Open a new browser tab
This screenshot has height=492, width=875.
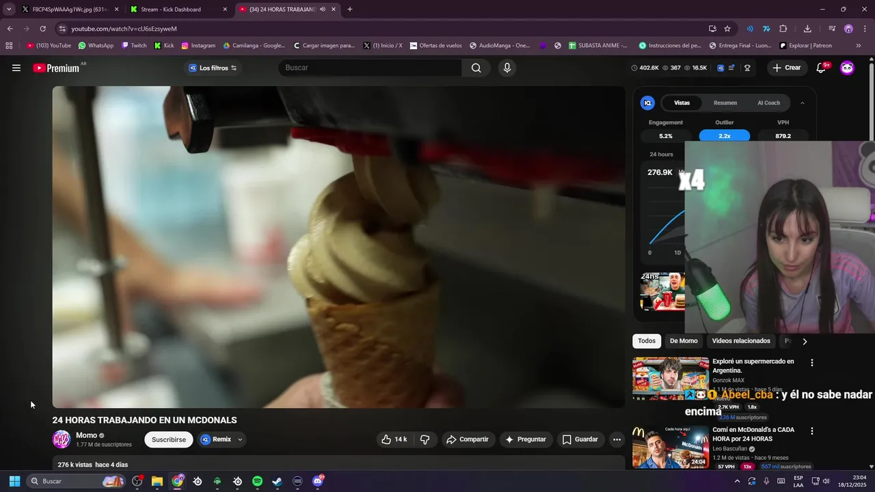pyautogui.click(x=350, y=10)
